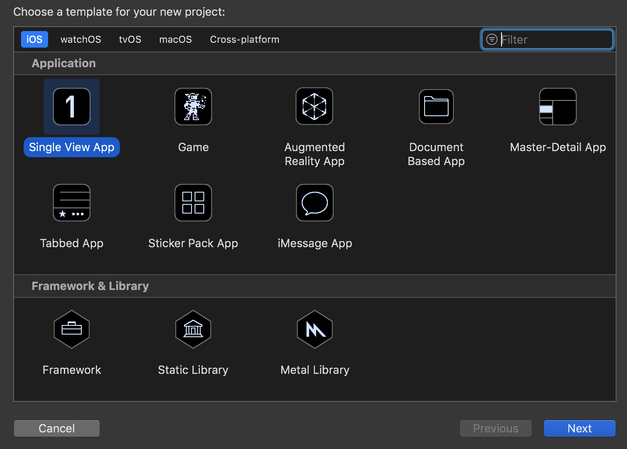627x449 pixels.
Task: Select the Single View App template icon
Action: [72, 107]
